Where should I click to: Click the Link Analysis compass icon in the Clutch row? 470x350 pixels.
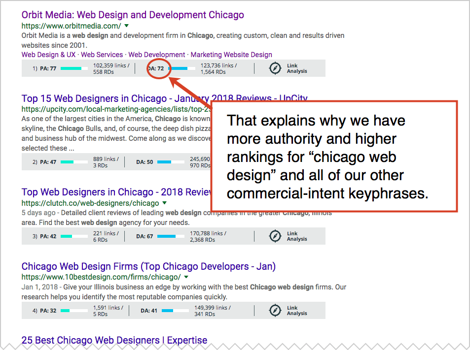pos(275,236)
